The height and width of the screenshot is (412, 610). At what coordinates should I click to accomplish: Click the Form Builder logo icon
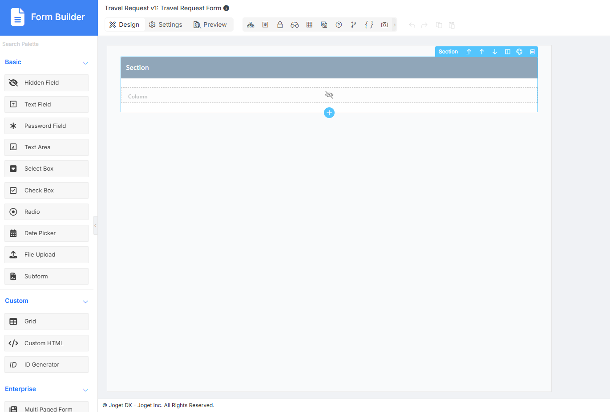[17, 17]
